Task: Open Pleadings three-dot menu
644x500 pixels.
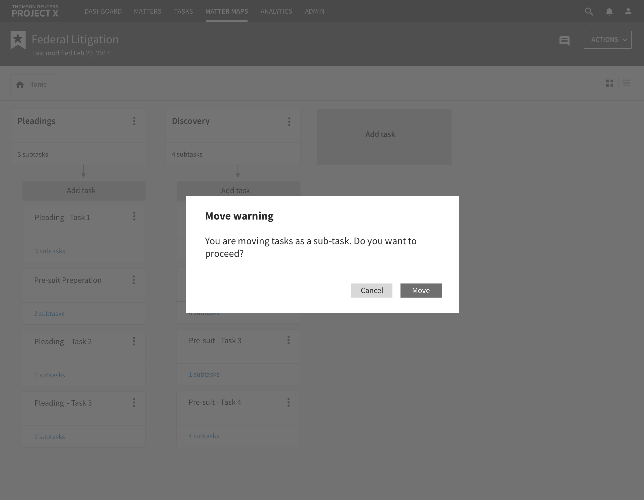Action: 134,121
